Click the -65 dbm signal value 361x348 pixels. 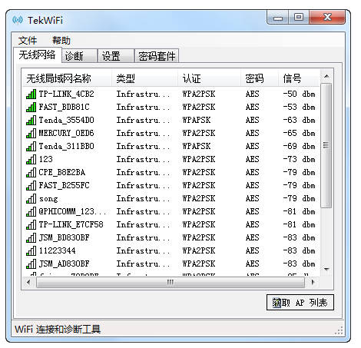pos(299,133)
